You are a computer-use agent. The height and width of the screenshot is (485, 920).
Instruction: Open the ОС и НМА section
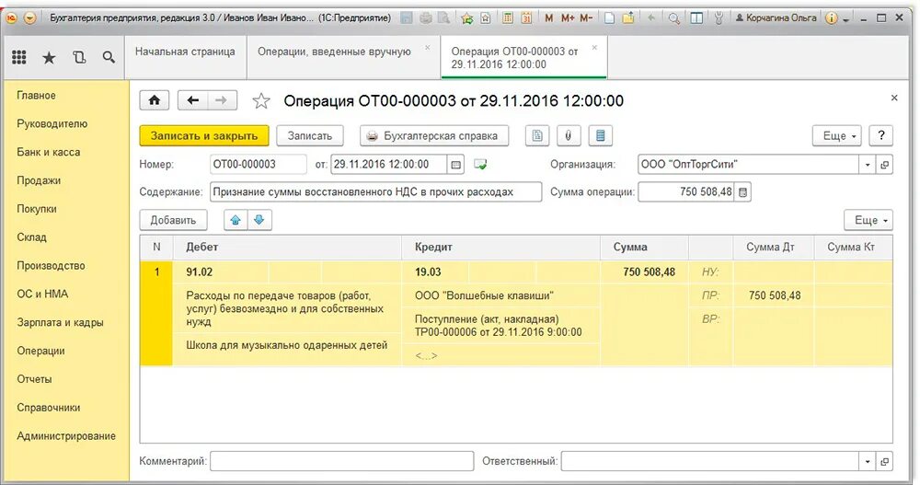tap(42, 294)
